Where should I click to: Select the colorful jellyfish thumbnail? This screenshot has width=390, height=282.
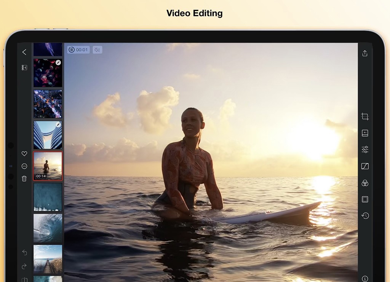48,73
